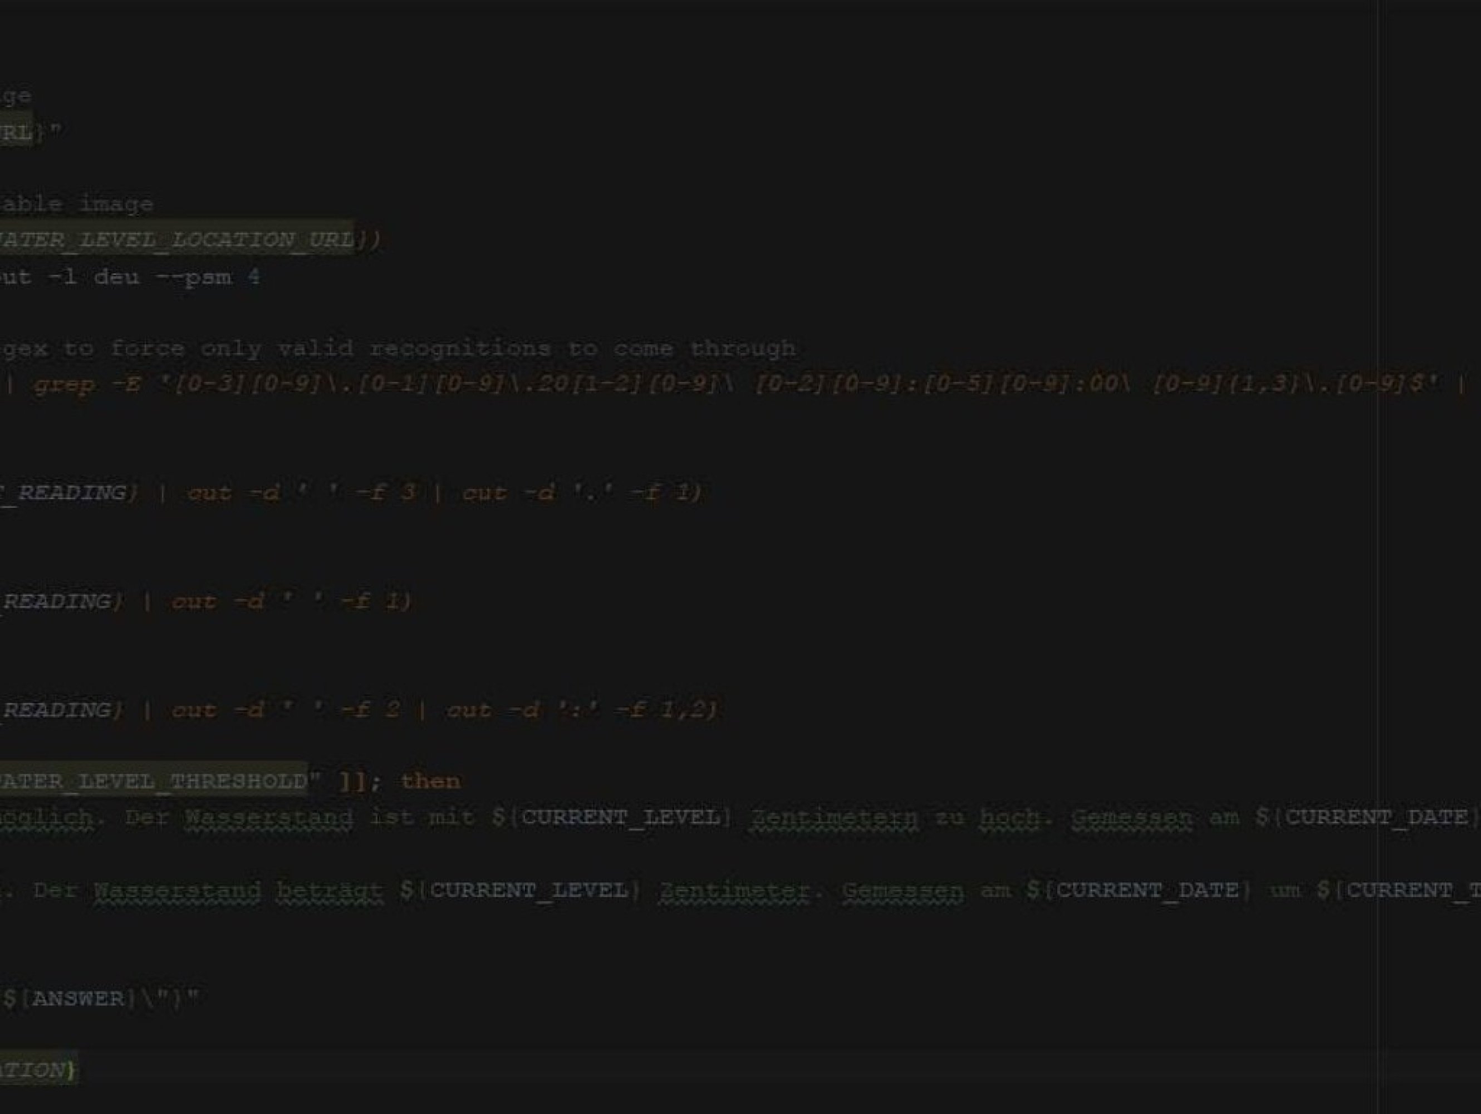Click 'recognitions' in the comment line
1481x1114 pixels.
460,349
